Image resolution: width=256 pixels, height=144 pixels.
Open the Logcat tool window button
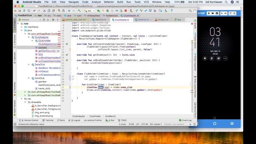(74, 120)
